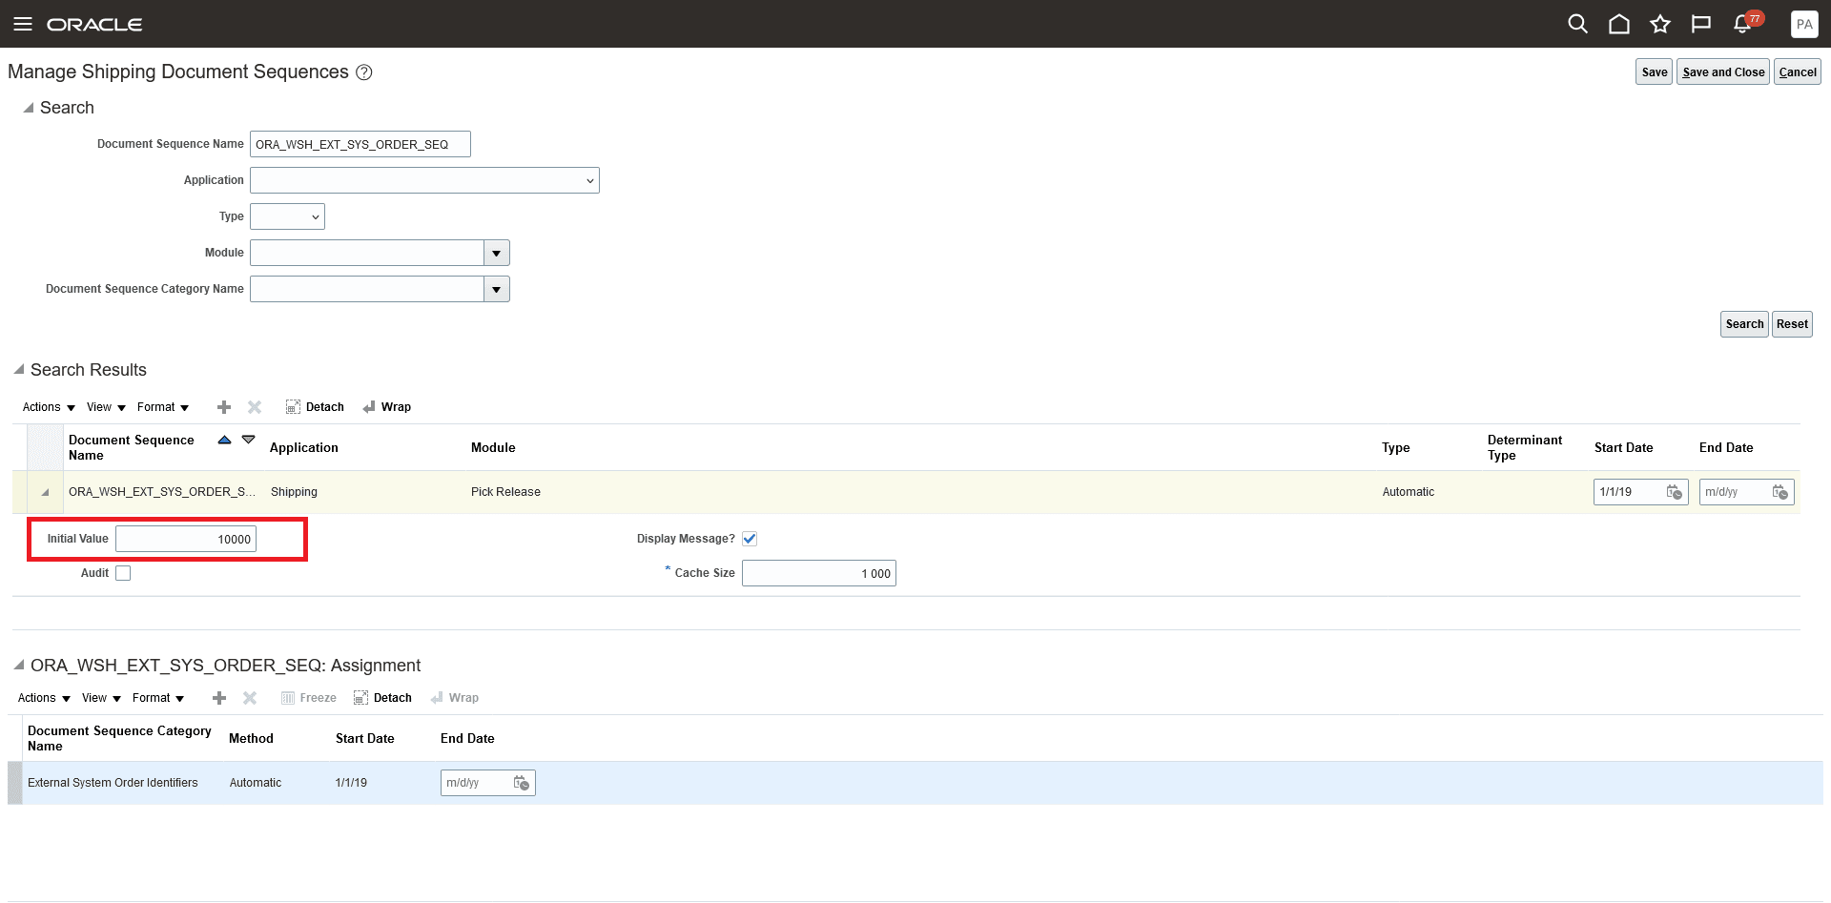Click the Reset button

[1792, 324]
